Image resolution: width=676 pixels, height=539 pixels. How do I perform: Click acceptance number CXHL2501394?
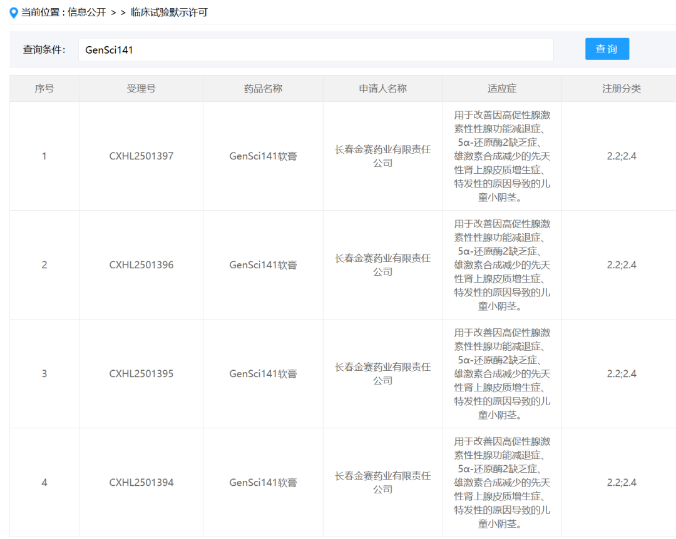coord(141,482)
